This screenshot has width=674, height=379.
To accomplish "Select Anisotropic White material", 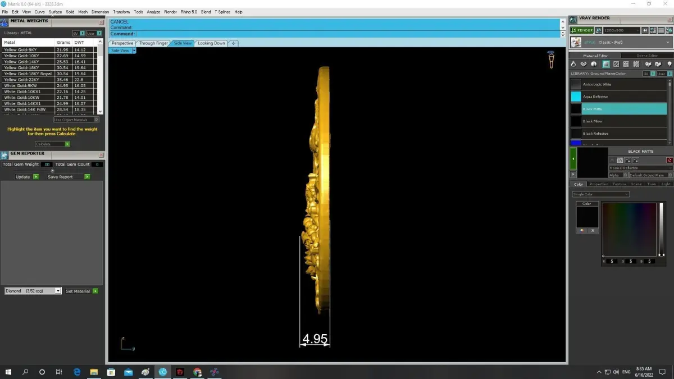I will tap(618, 84).
